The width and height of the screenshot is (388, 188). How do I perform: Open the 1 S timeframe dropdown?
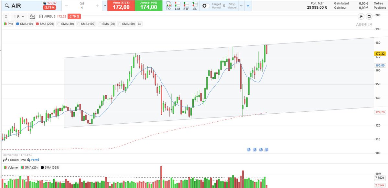click(x=19, y=16)
